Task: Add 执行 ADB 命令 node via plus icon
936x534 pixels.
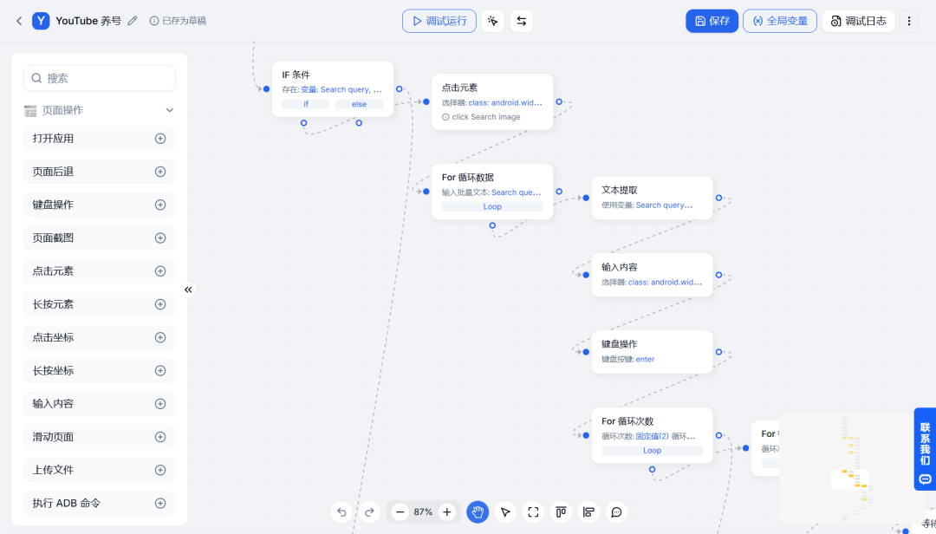Action: [x=160, y=504]
